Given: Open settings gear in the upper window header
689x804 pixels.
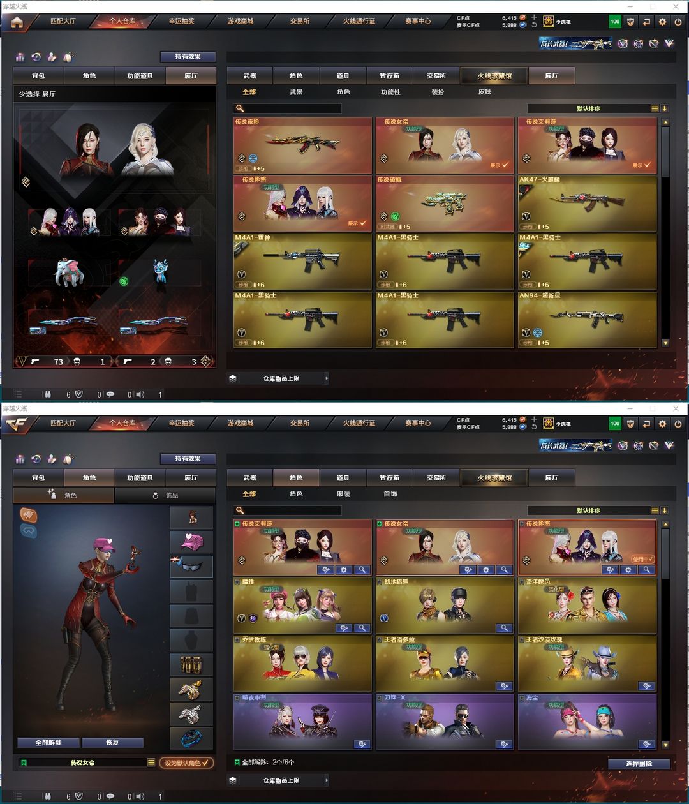Looking at the screenshot, I should (x=662, y=22).
